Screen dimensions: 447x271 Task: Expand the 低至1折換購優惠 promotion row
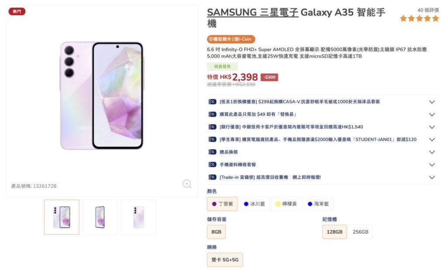(x=432, y=102)
